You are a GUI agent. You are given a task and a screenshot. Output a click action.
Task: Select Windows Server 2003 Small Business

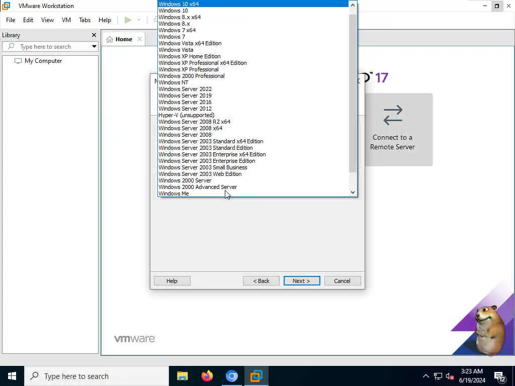coord(253,167)
